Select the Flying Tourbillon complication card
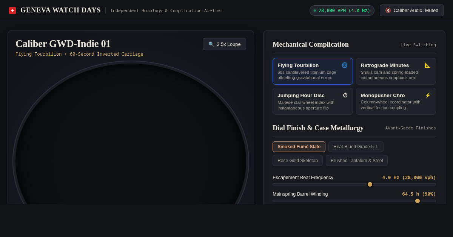Image resolution: width=453 pixels, height=237 pixels. [x=313, y=71]
